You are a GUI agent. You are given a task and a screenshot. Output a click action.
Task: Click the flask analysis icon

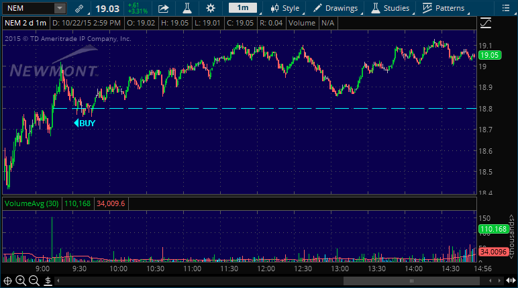click(x=187, y=8)
